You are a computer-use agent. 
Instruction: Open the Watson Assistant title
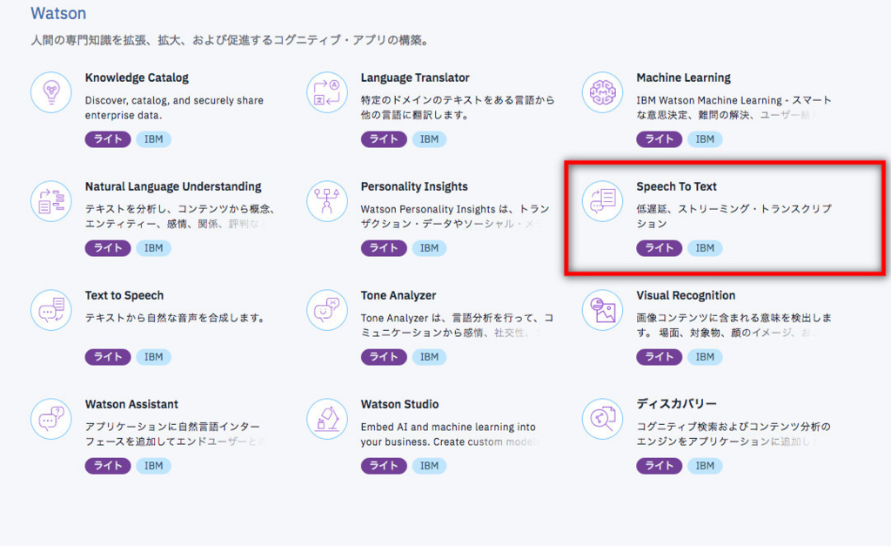(132, 404)
